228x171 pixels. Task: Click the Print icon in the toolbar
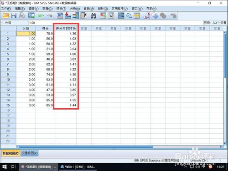21,15
